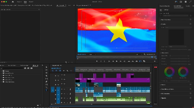194x108 pixels.
Task: Open Program monitor settings wrench
Action: click(144, 54)
